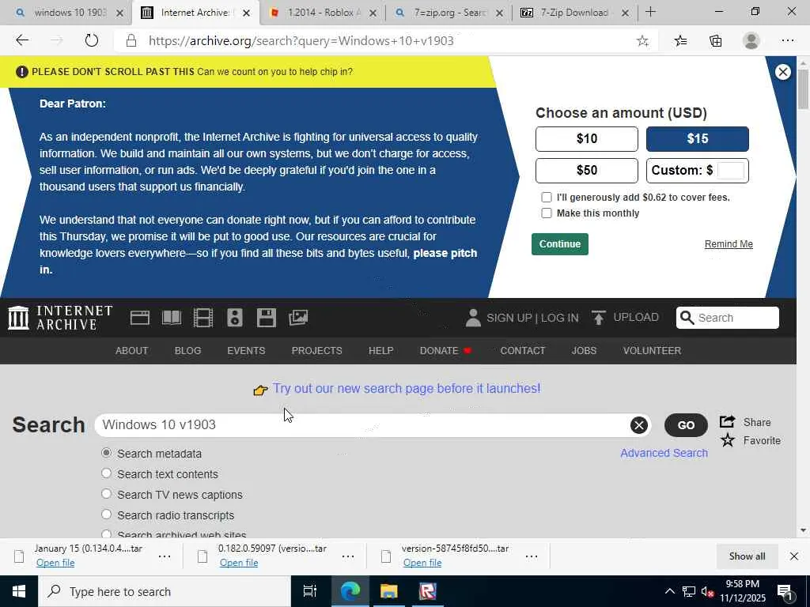Open Edge Settings and more menu
810x607 pixels.
787,41
